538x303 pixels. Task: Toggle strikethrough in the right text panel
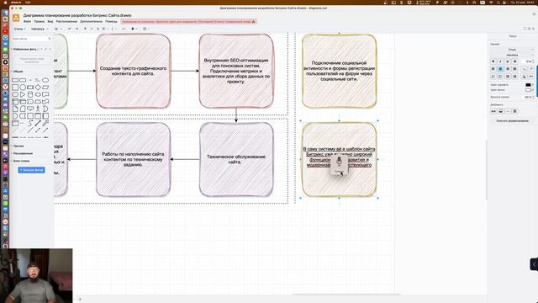514,61
